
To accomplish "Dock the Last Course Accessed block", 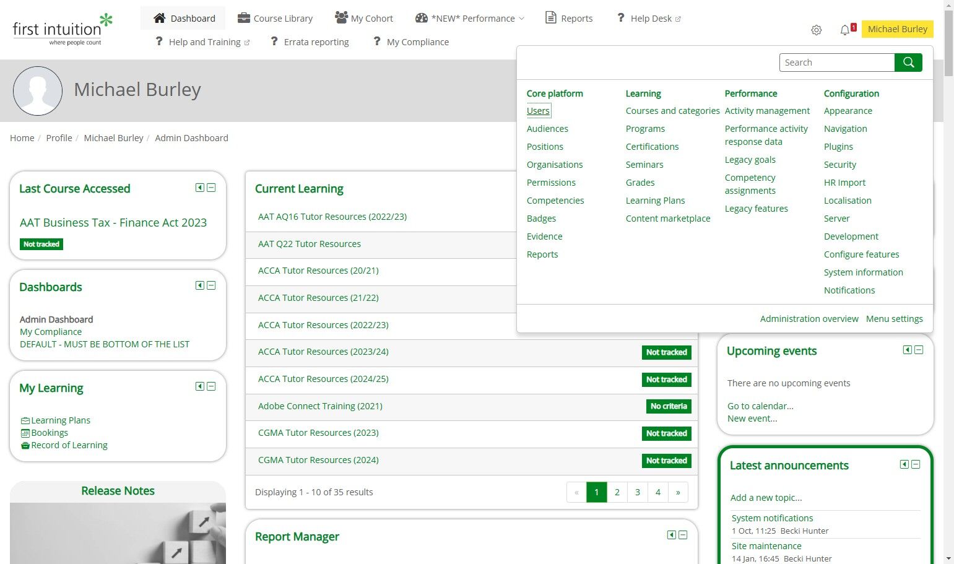I will click(x=200, y=188).
